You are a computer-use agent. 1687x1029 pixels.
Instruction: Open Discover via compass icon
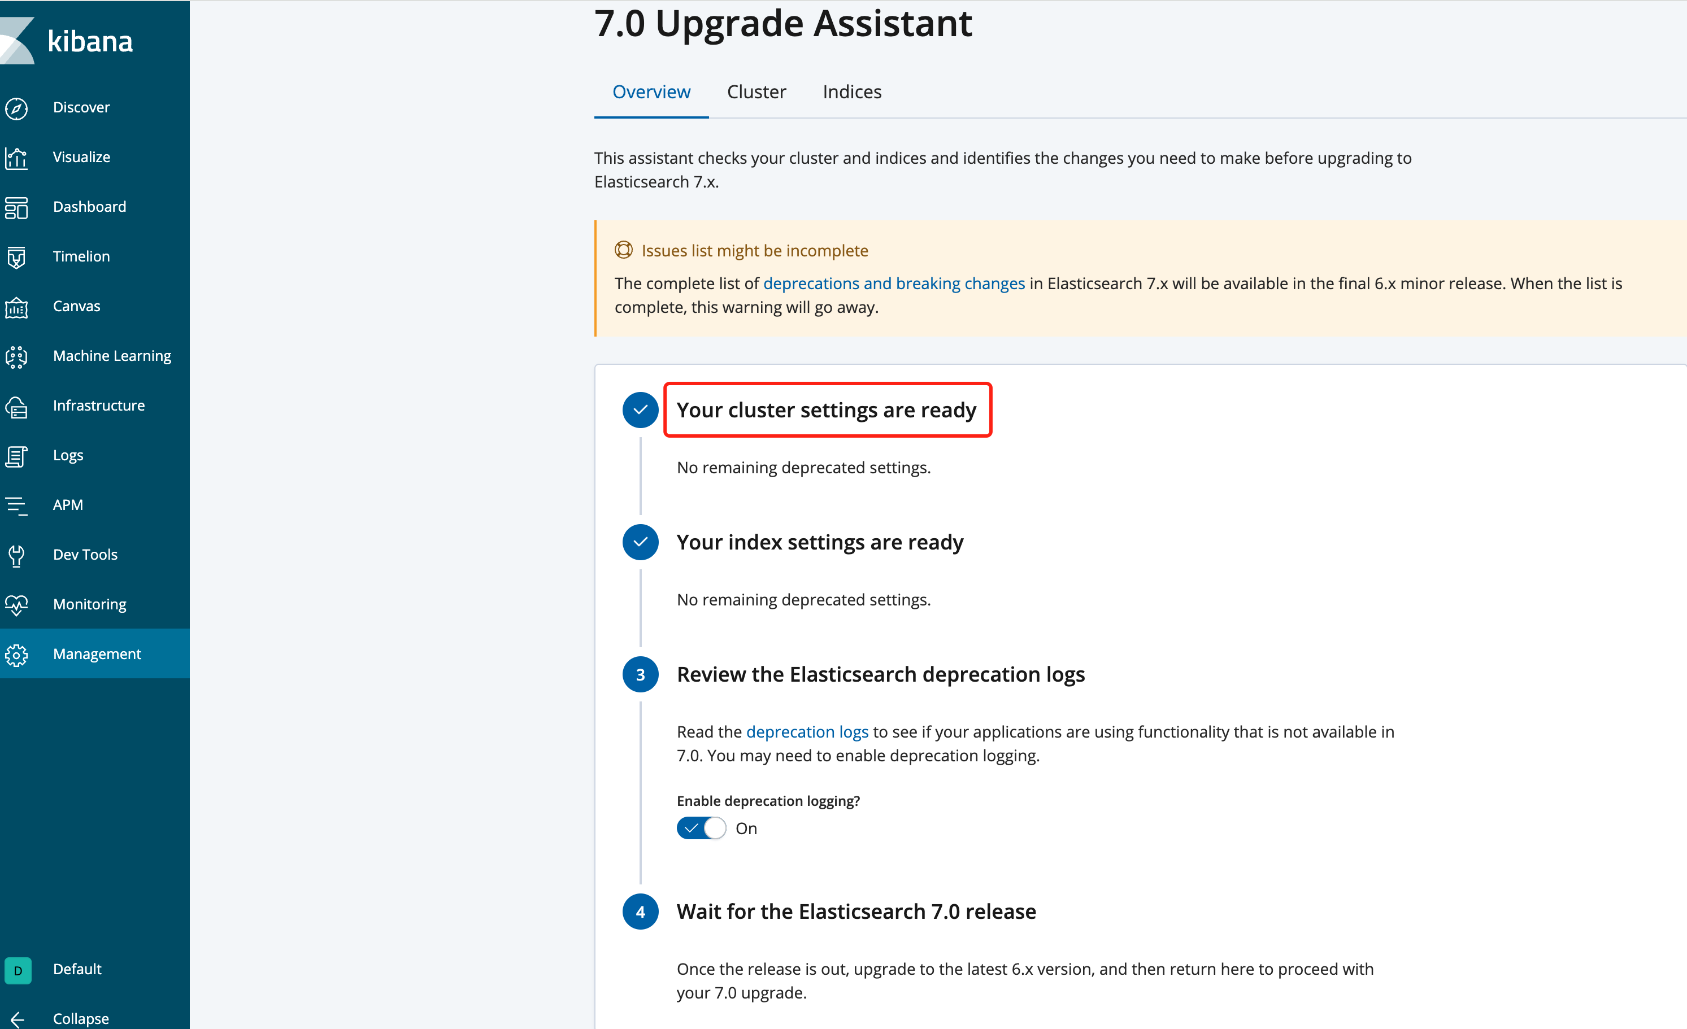(16, 108)
